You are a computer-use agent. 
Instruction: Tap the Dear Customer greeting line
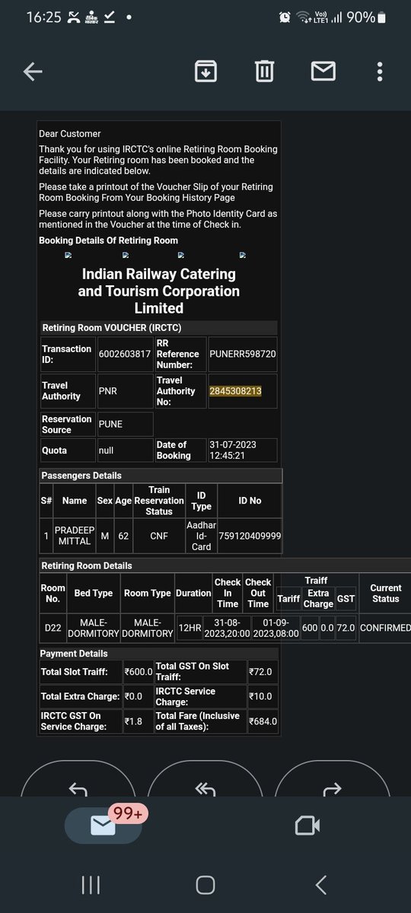pos(70,134)
